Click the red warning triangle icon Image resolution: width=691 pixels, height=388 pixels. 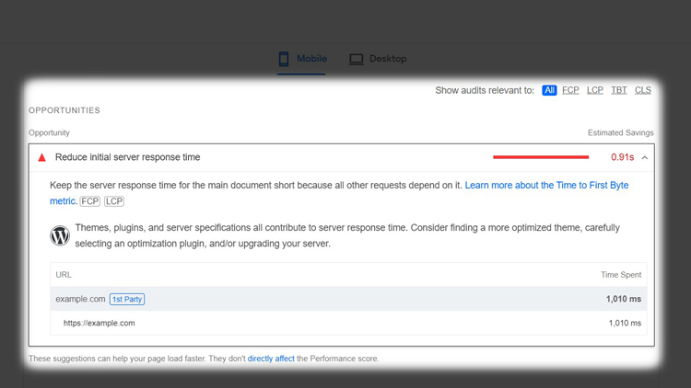41,158
